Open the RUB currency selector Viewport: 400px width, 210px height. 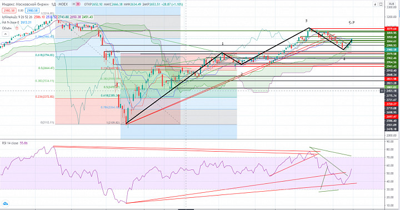(x=391, y=4)
